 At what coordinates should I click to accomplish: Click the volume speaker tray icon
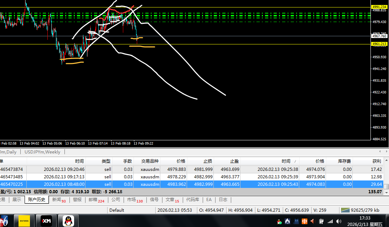point(339,221)
